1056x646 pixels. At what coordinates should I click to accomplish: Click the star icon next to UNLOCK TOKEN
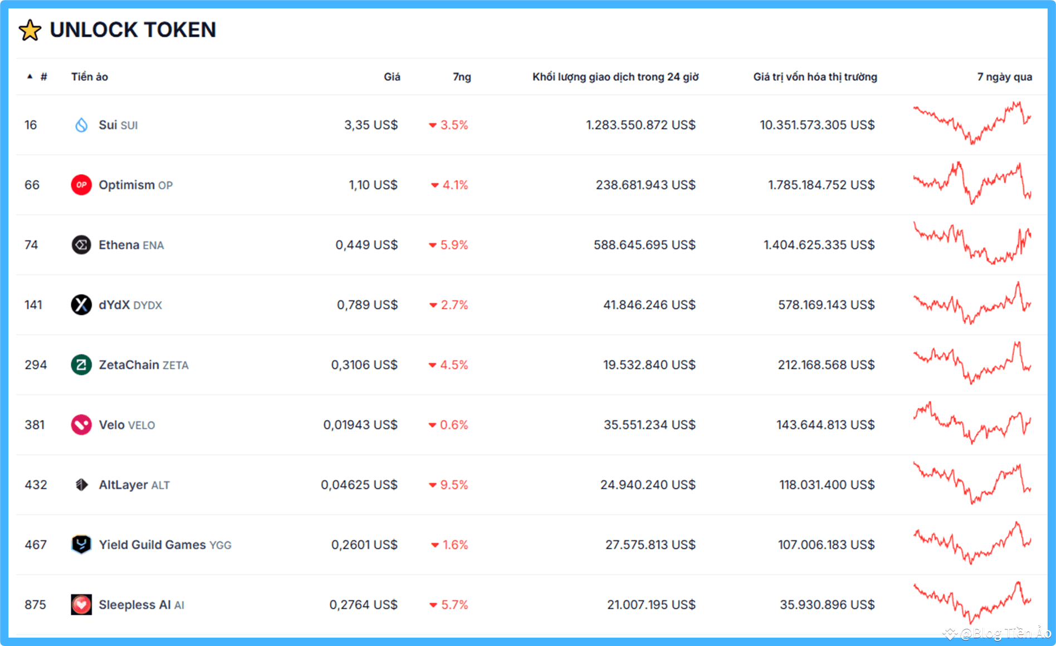click(29, 29)
